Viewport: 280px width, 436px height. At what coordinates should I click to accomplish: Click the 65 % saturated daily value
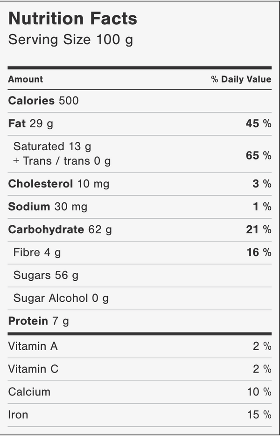point(259,155)
